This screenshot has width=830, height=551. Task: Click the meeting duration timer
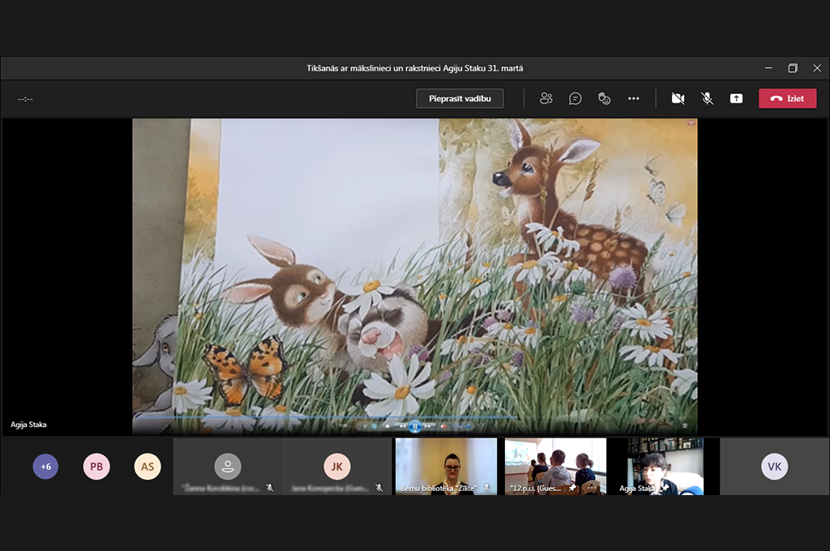click(x=25, y=99)
